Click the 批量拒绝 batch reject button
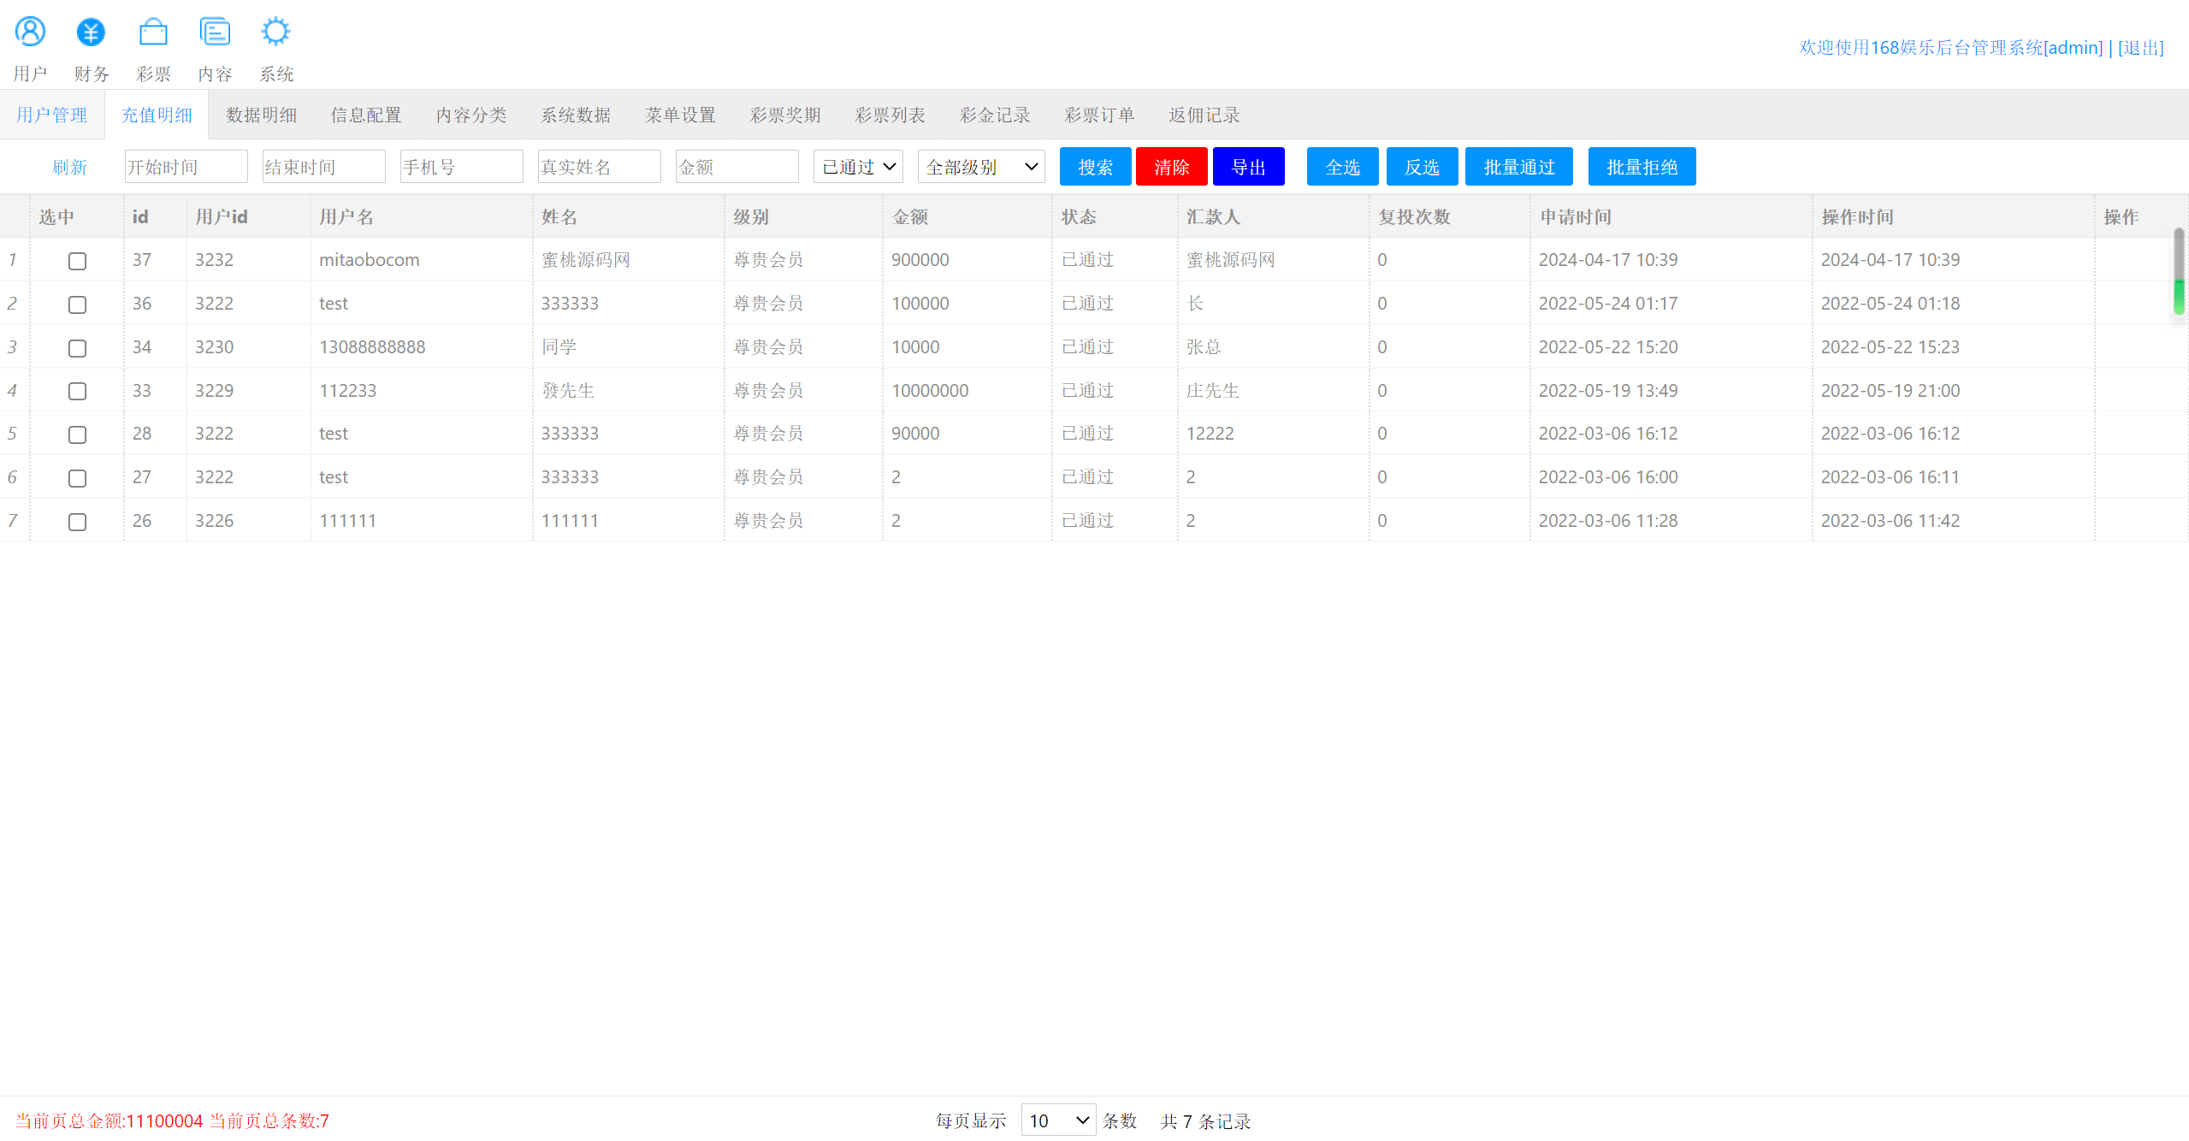 tap(1642, 167)
